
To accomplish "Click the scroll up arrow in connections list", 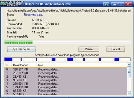I will click(x=129, y=65).
